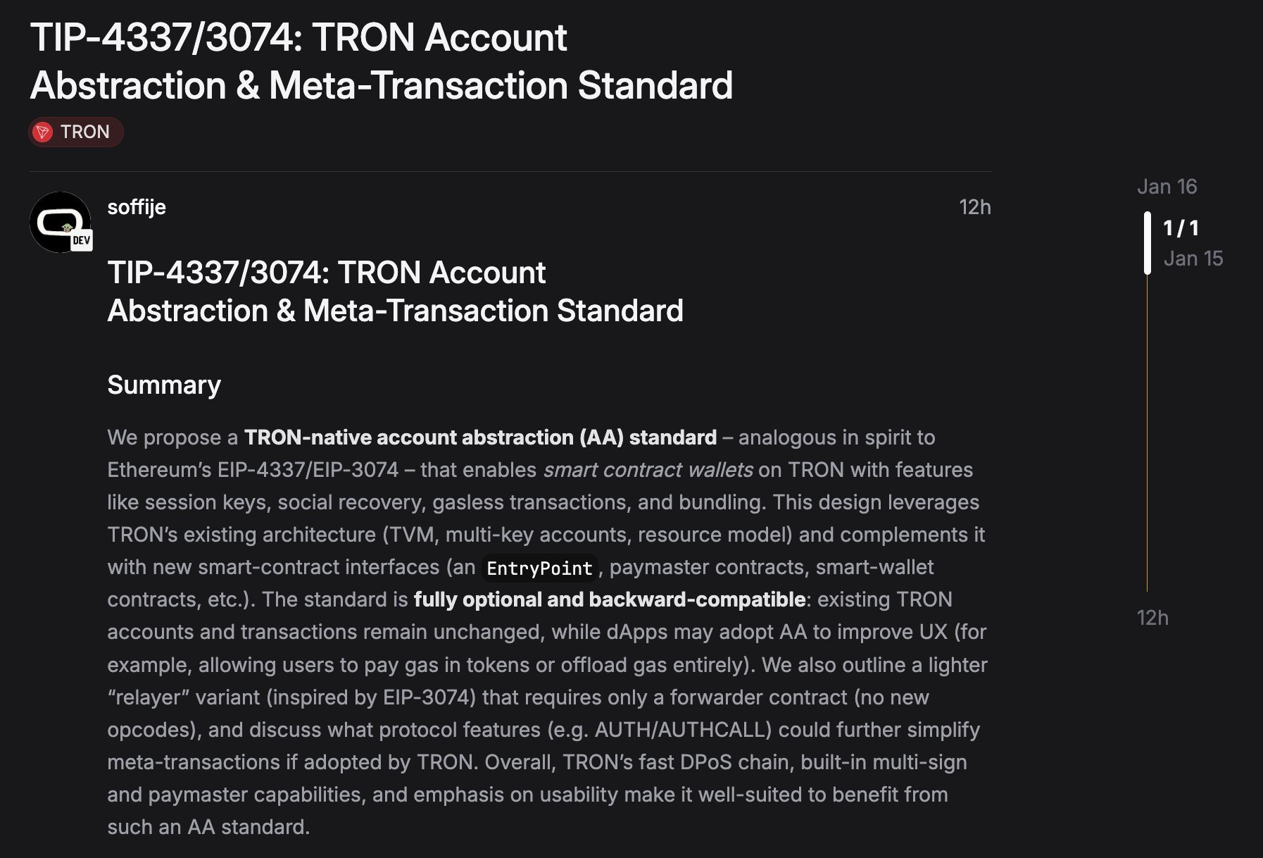
Task: Jump to the 12h timeline end marker
Action: coord(1152,618)
